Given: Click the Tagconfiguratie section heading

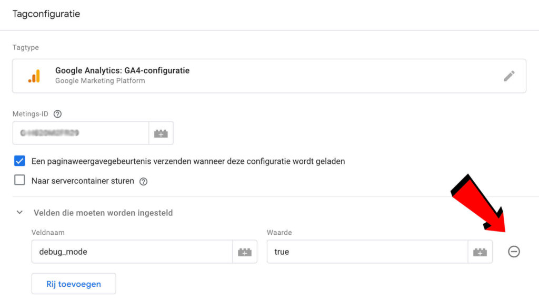Looking at the screenshot, I should point(46,14).
